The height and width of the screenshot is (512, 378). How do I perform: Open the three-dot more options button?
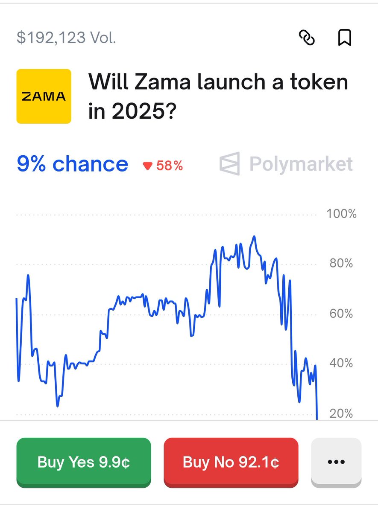click(336, 462)
